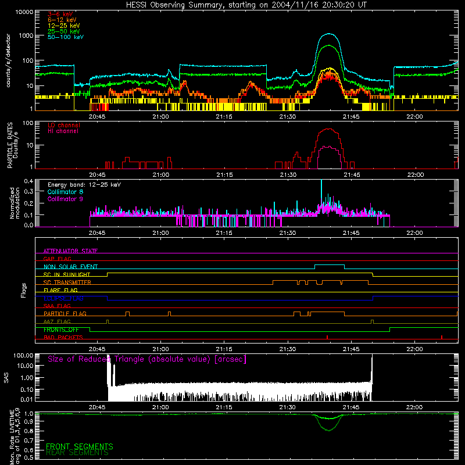The height and width of the screenshot is (465, 465).
Task: Click the BAD PACKETS flag label
Action: click(x=63, y=337)
